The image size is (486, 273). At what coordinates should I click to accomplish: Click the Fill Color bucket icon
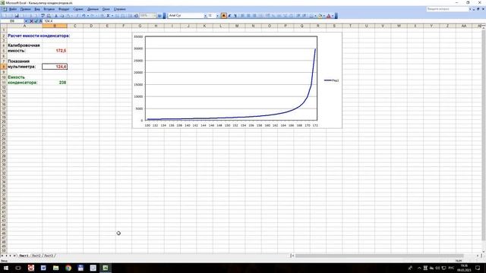[320, 15]
